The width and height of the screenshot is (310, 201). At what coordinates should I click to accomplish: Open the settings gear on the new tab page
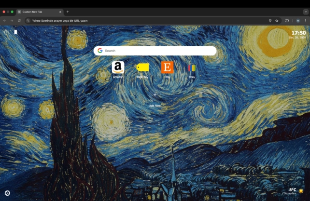(x=7, y=193)
